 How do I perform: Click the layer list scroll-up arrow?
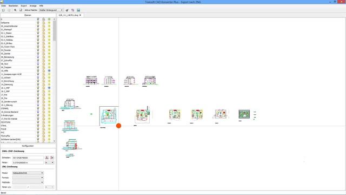pyautogui.click(x=54, y=19)
